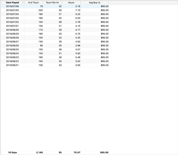Viewport: 178px width, 155px height.
Task: Select the 2018/06/22 date cell
Action: point(13,61)
